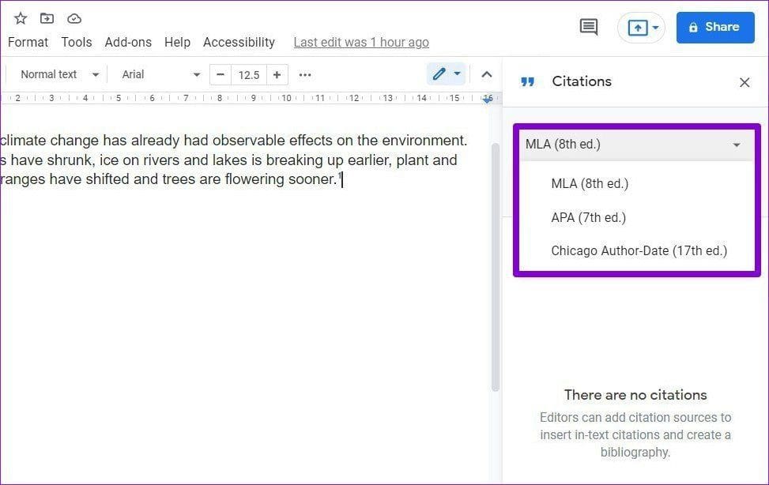Click the right indent marker on ruler
769x485 pixels.
pos(487,100)
